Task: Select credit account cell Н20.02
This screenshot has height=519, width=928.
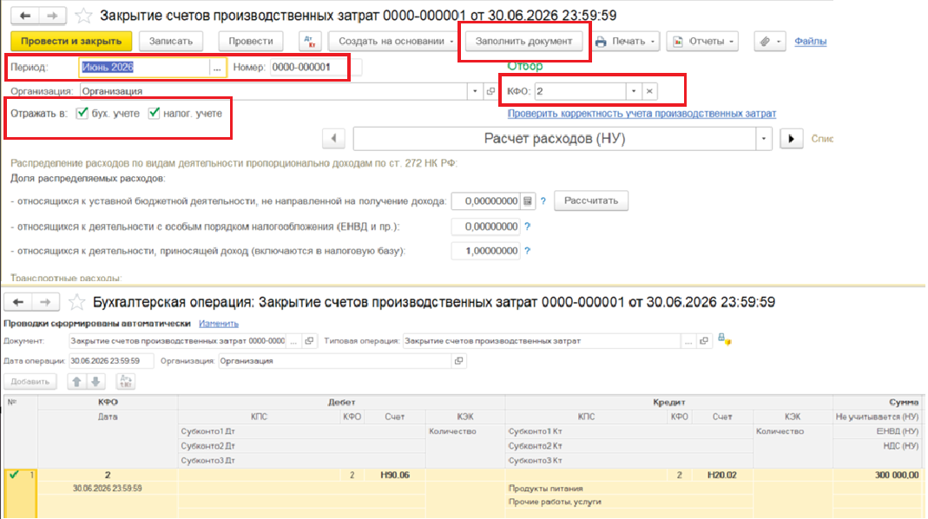Action: pos(721,476)
